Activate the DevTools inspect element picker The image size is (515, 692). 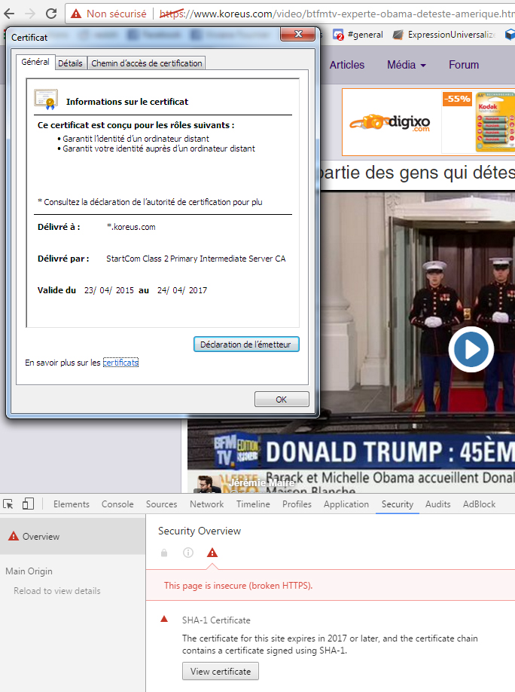pyautogui.click(x=9, y=504)
